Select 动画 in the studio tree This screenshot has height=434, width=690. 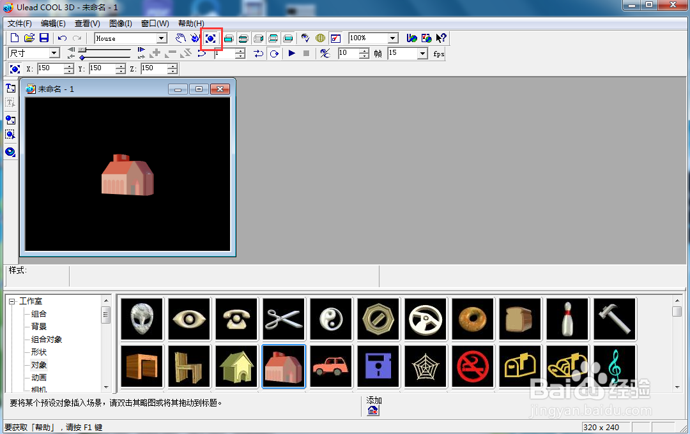39,378
